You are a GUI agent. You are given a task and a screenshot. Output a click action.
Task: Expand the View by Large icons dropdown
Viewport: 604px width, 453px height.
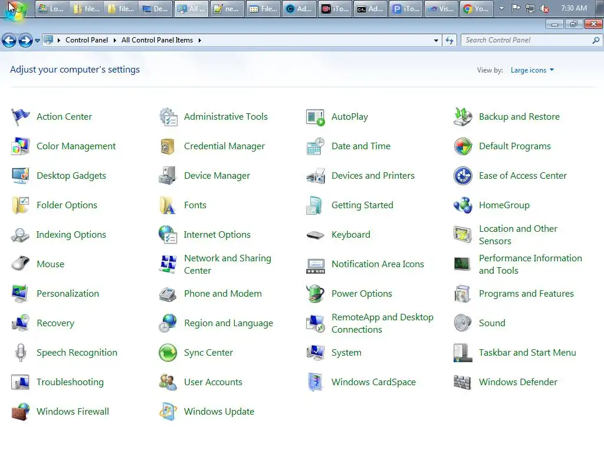click(533, 70)
